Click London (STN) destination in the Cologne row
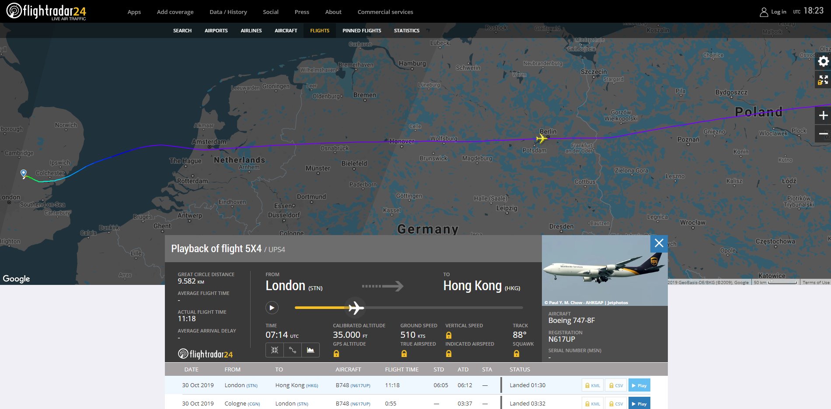The width and height of the screenshot is (831, 409). tap(292, 403)
